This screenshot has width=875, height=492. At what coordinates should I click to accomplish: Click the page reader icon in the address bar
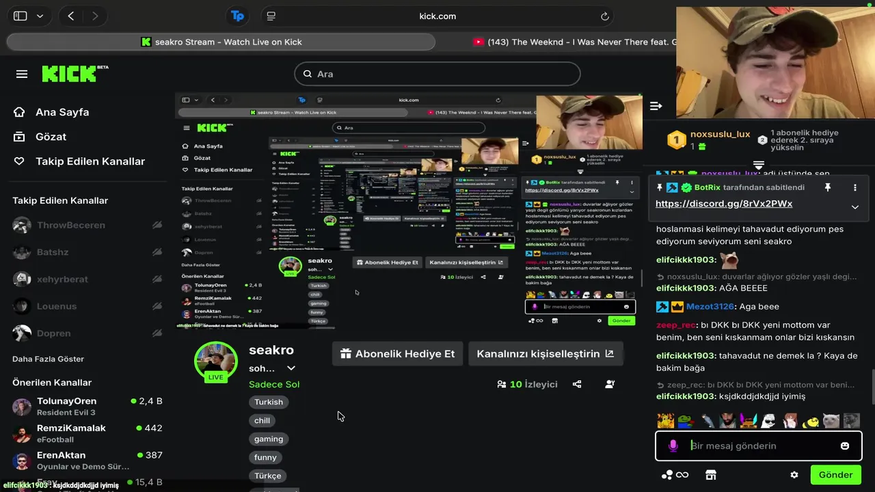[x=271, y=16]
